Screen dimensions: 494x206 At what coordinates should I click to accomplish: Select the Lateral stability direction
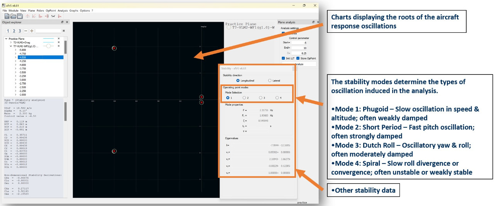click(270, 81)
